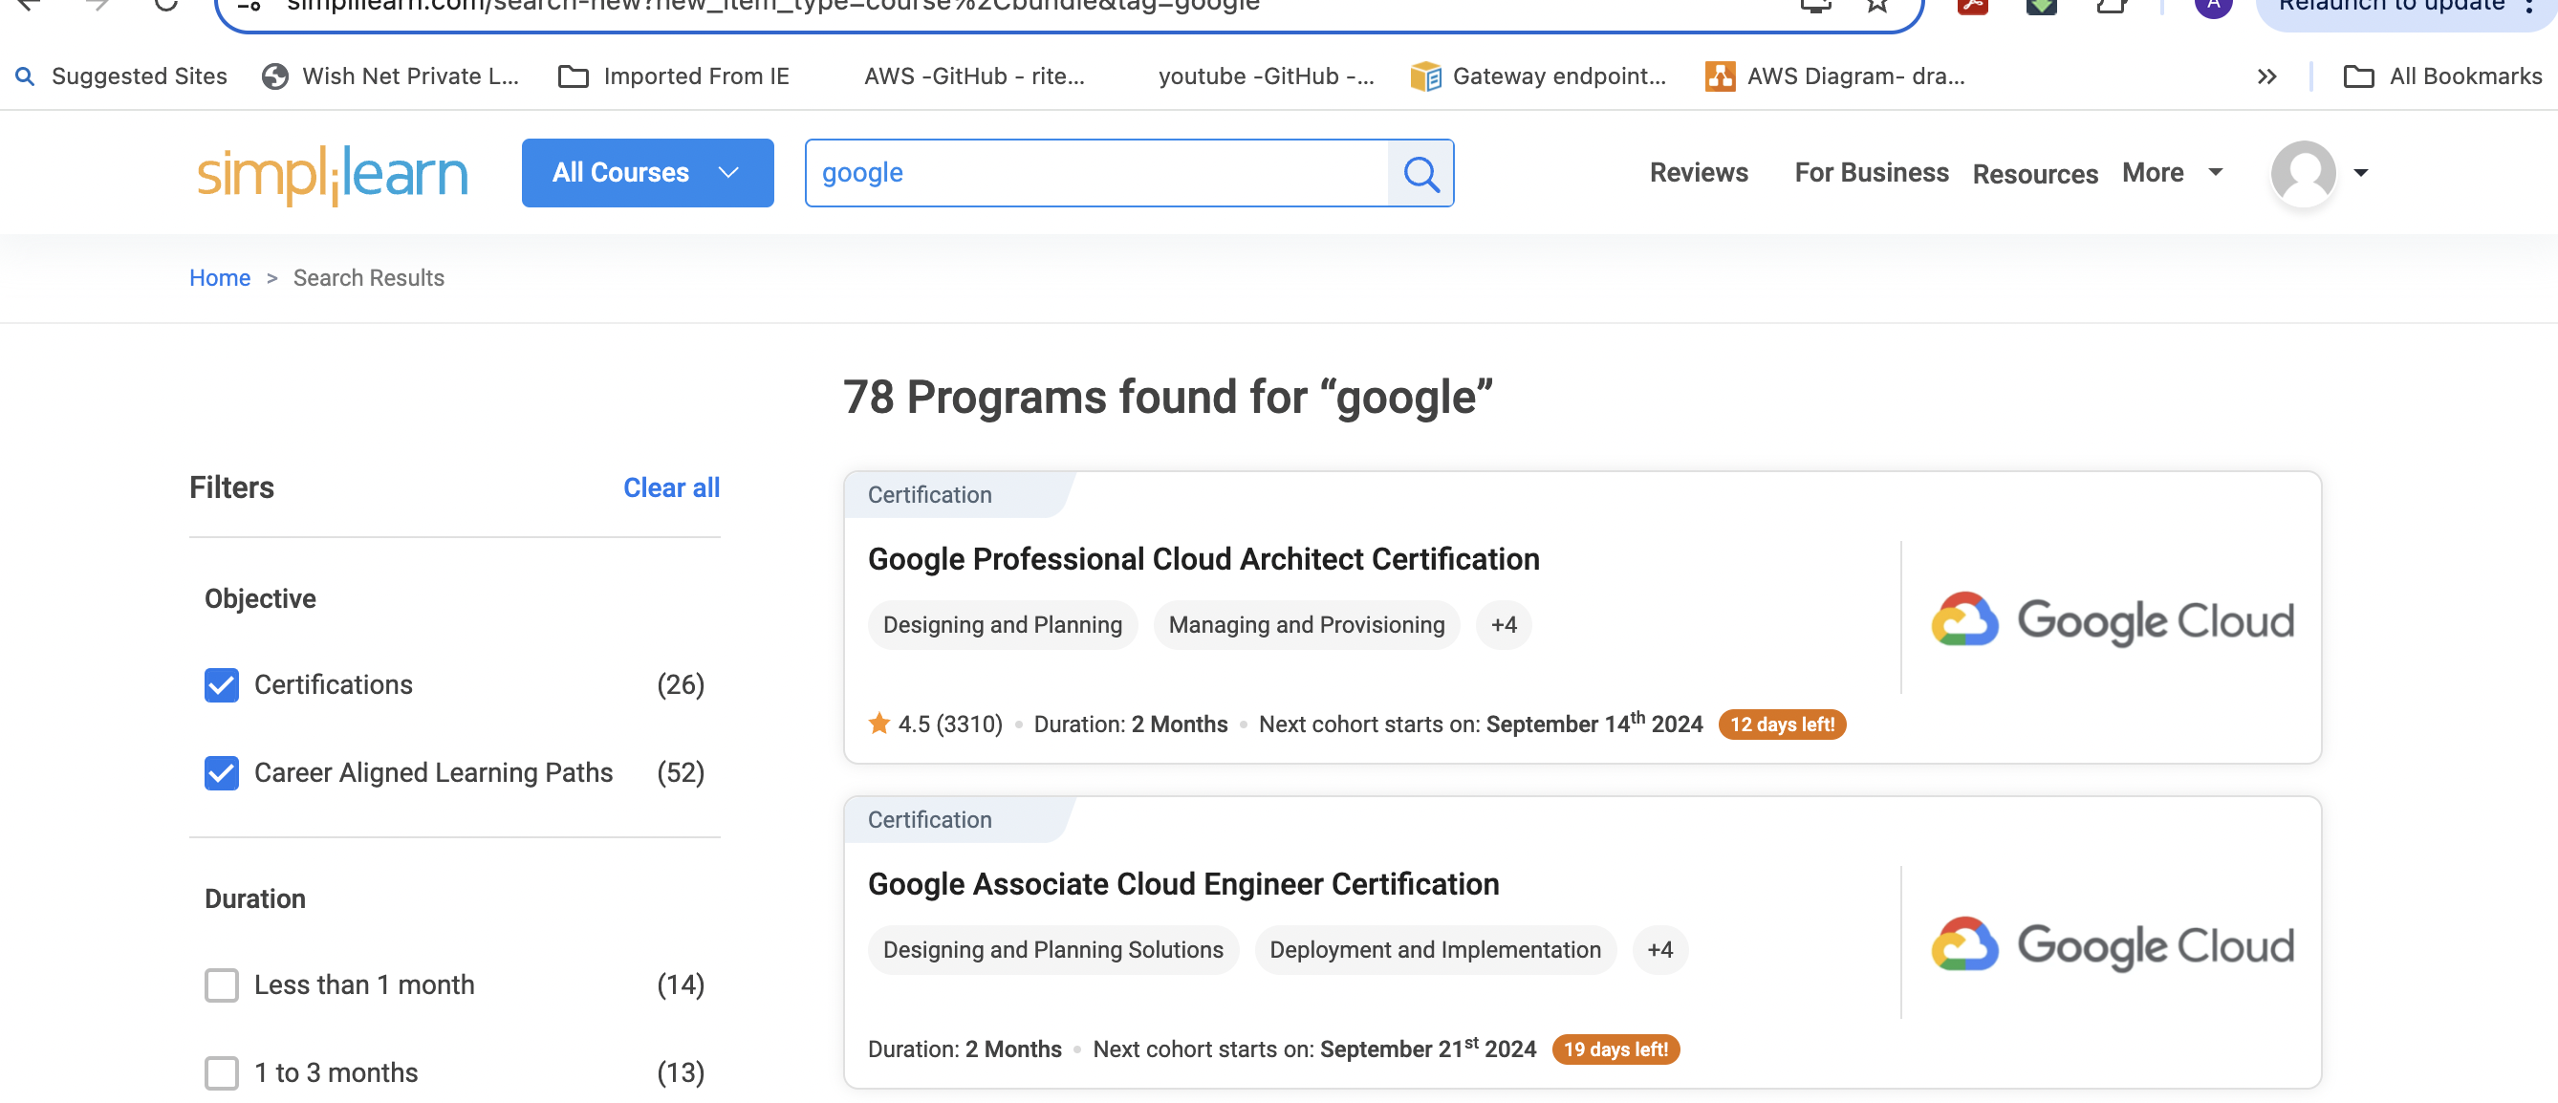Open the user profile avatar

pyautogui.click(x=2302, y=174)
